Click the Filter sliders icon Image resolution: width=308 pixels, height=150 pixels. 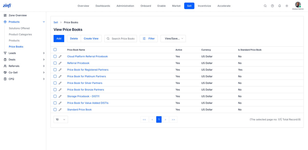pos(144,39)
